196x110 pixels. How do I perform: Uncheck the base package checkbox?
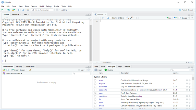[95, 93]
